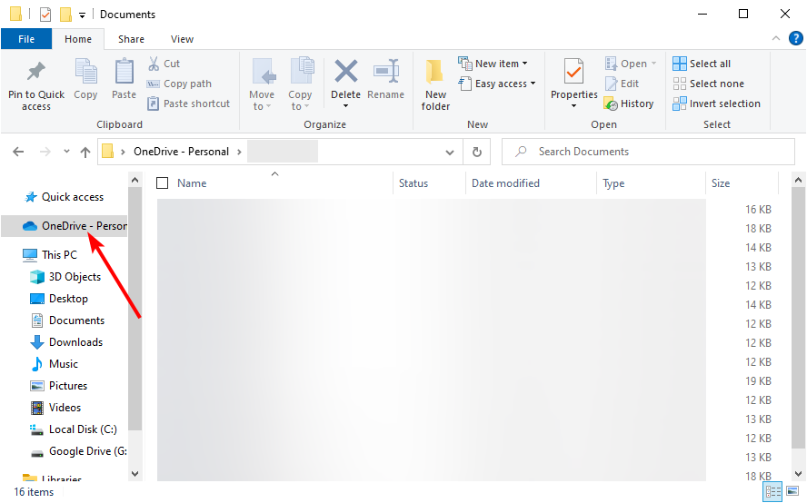
Task: Open the Easy access dropdown
Action: (497, 84)
